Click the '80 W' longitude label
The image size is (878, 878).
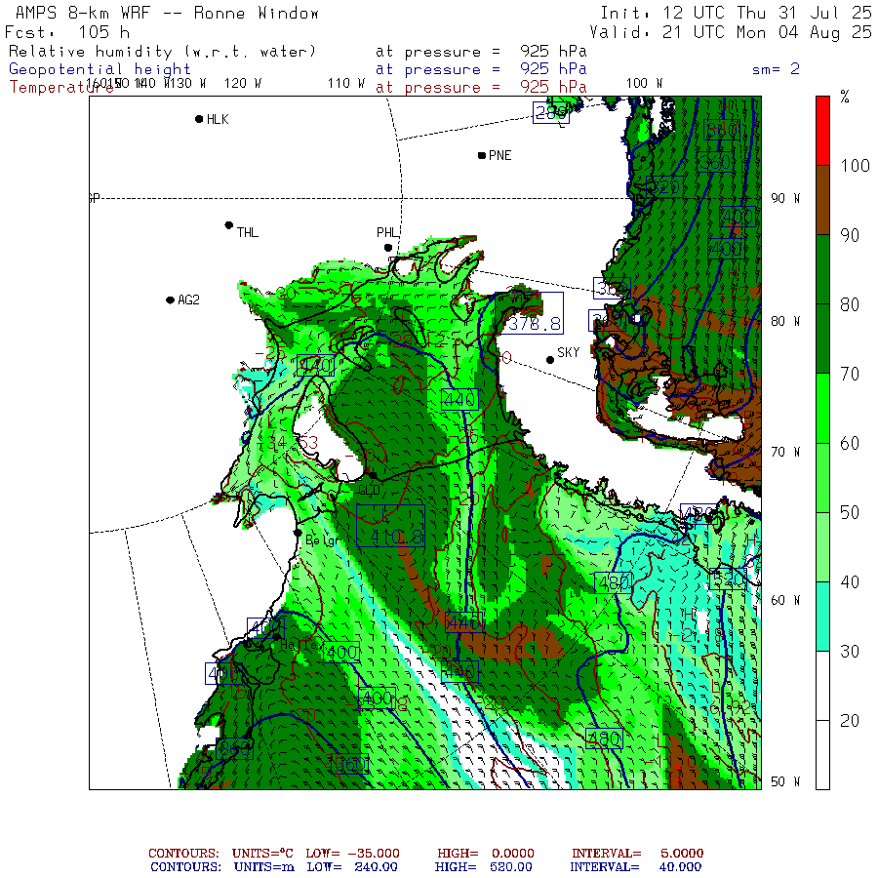tap(785, 321)
